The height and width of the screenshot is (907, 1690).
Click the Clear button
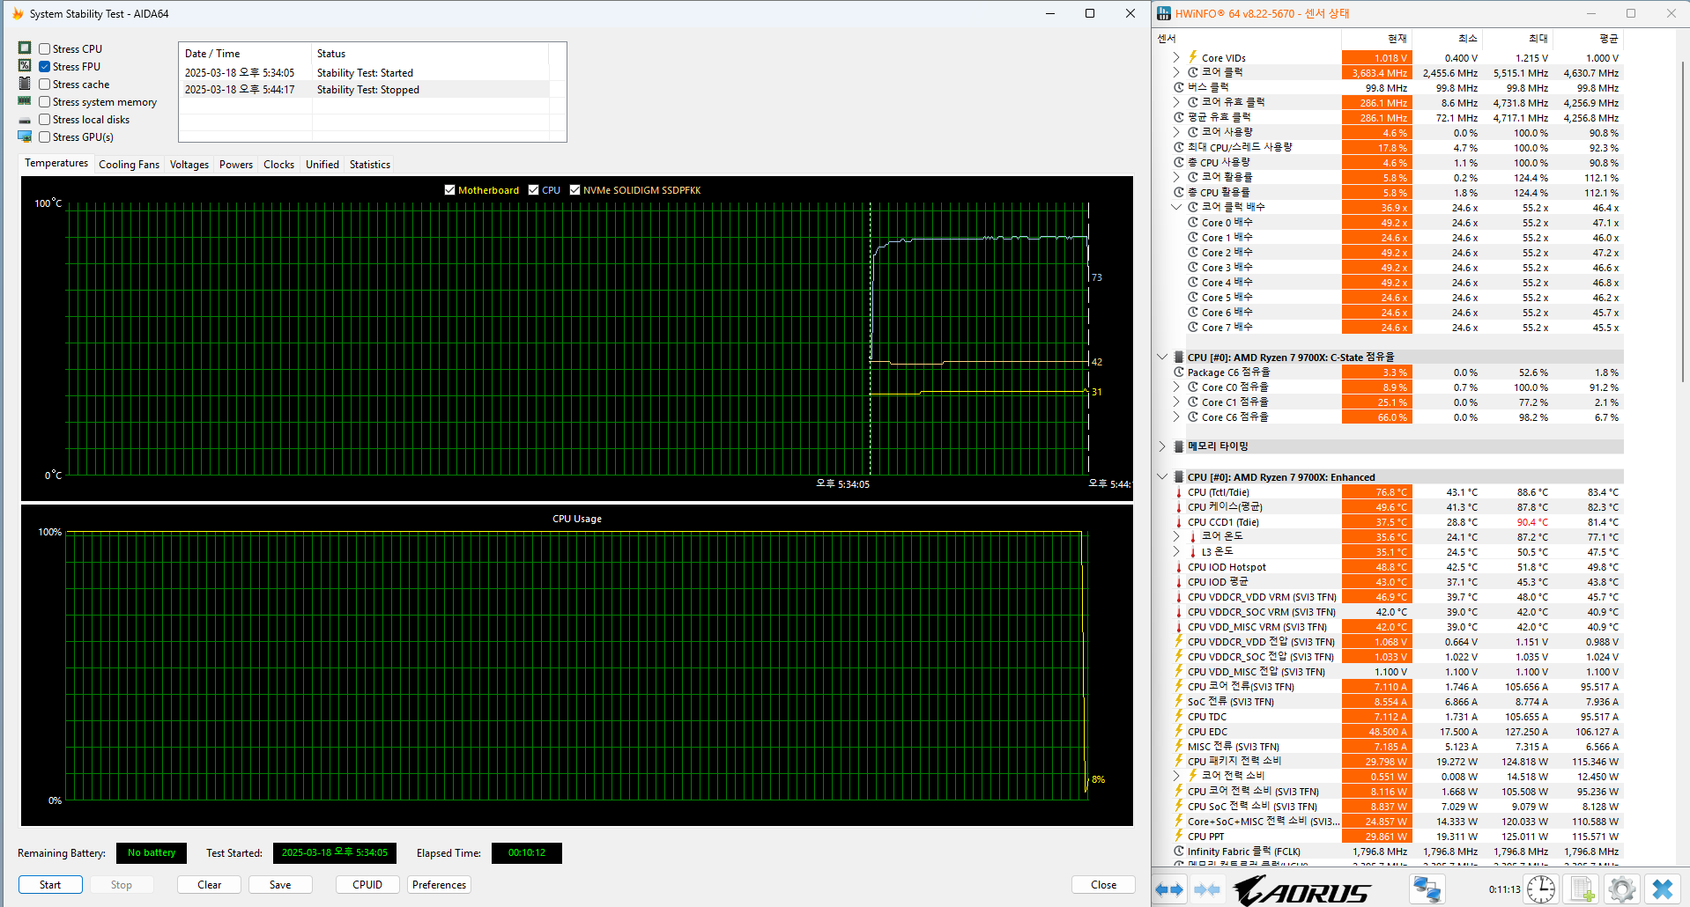209,885
